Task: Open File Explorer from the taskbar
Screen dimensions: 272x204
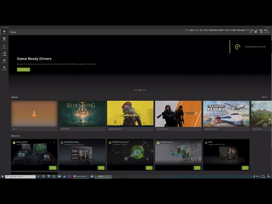Action: point(92,176)
